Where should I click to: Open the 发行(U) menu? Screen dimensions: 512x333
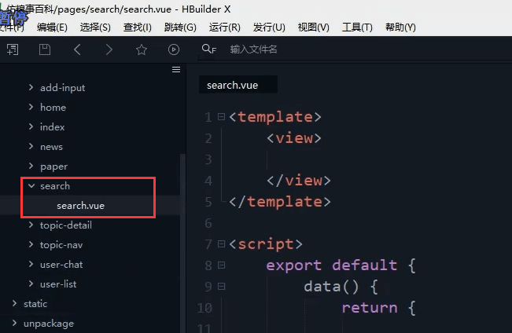click(x=269, y=27)
